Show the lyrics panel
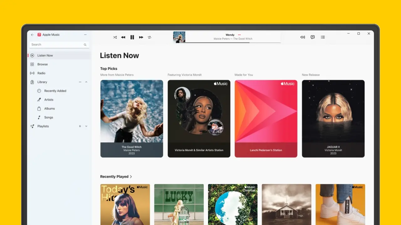401x225 pixels. tap(313, 37)
